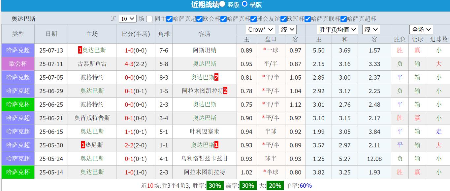Image resolution: width=450 pixels, height=191 pixels.
Task: Click the 奥达巴斯 team name link
Action: click(x=93, y=50)
